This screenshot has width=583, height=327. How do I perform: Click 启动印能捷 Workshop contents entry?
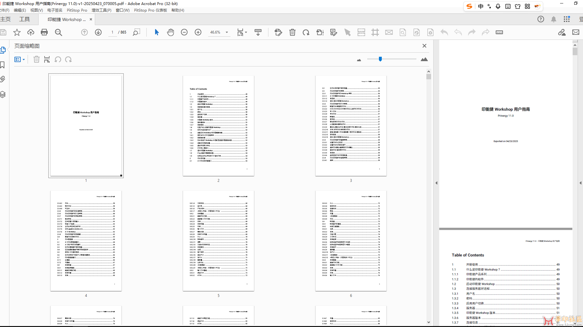click(505, 284)
